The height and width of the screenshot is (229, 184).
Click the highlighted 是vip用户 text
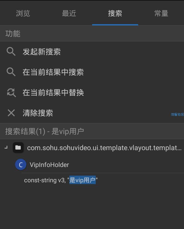[x=82, y=180]
